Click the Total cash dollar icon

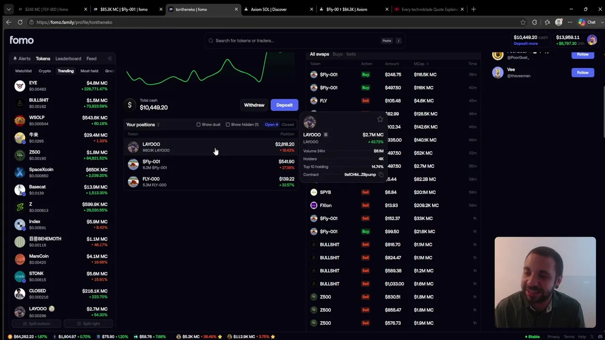click(x=130, y=105)
